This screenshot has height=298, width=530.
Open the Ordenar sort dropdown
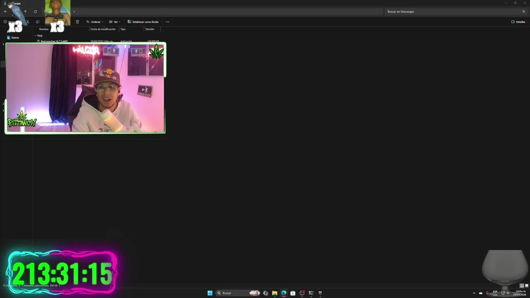(95, 22)
